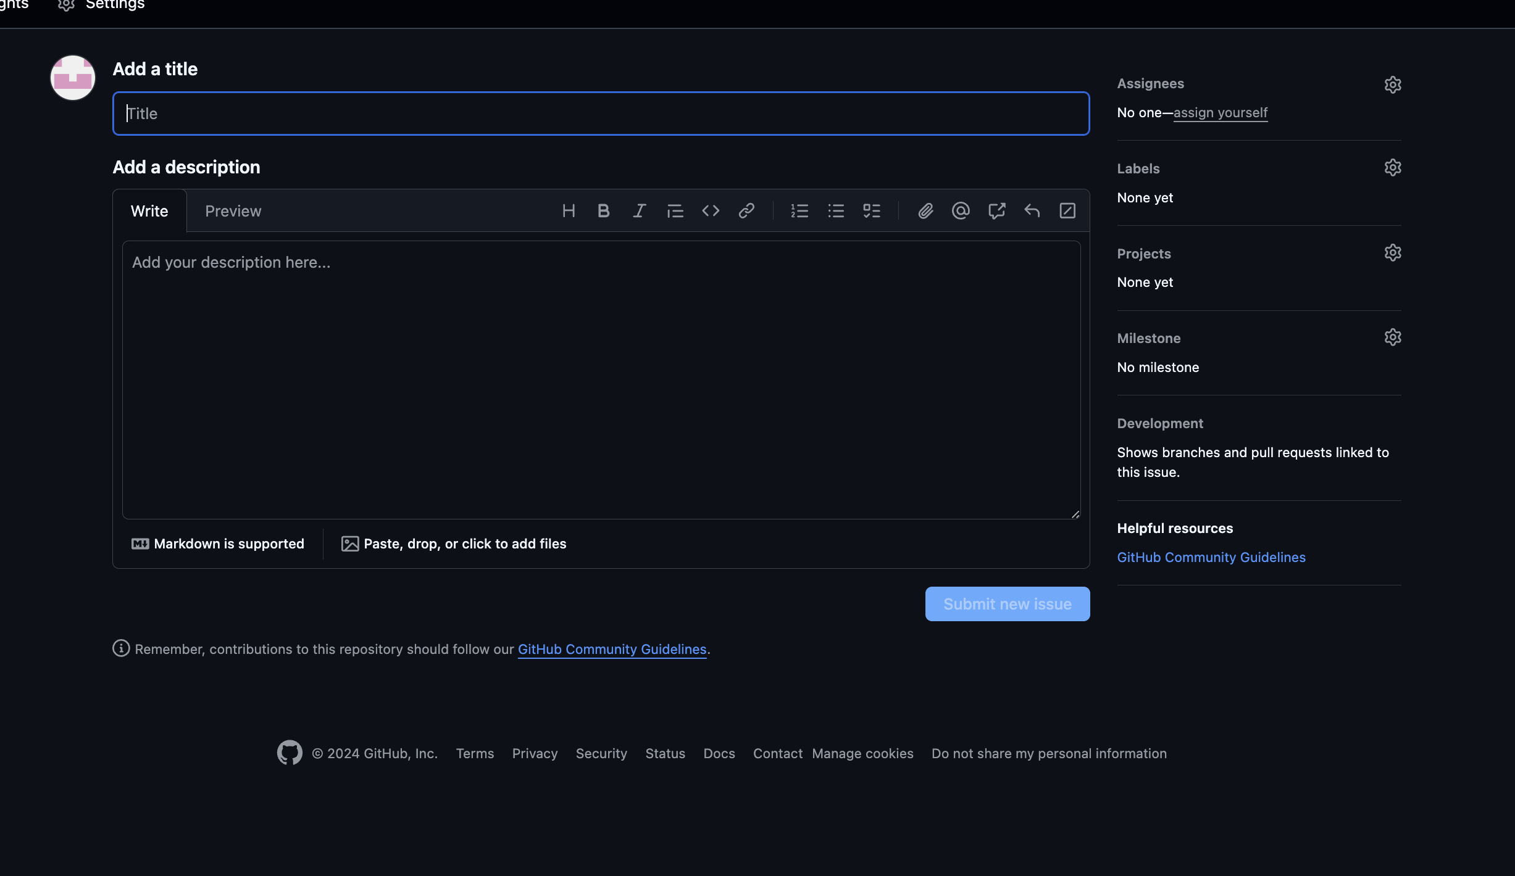Insert code formatting with angle brackets icon
This screenshot has width=1515, height=876.
(x=711, y=211)
